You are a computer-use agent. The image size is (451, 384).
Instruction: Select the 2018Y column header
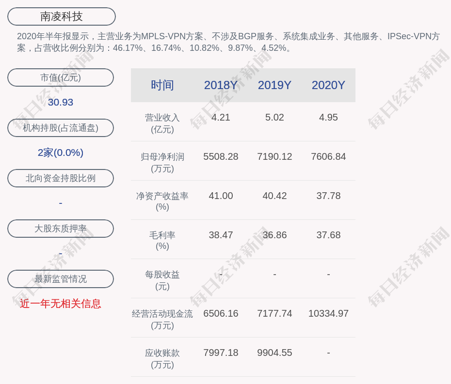pyautogui.click(x=221, y=85)
